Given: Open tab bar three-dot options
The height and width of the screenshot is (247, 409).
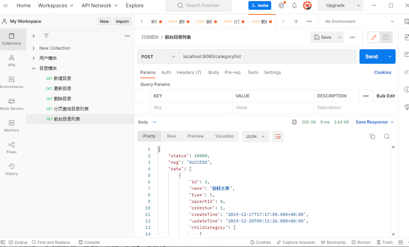Looking at the screenshot, I should click(x=309, y=21).
